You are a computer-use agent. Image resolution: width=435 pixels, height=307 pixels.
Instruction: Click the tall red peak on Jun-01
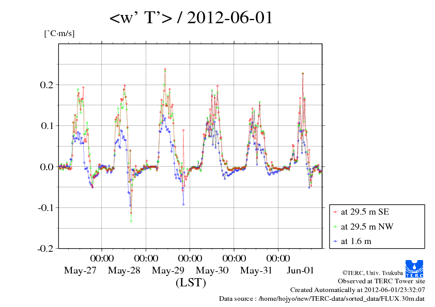303,73
